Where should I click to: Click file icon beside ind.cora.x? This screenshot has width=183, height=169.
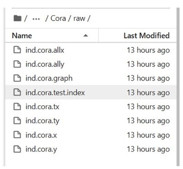tap(17, 135)
